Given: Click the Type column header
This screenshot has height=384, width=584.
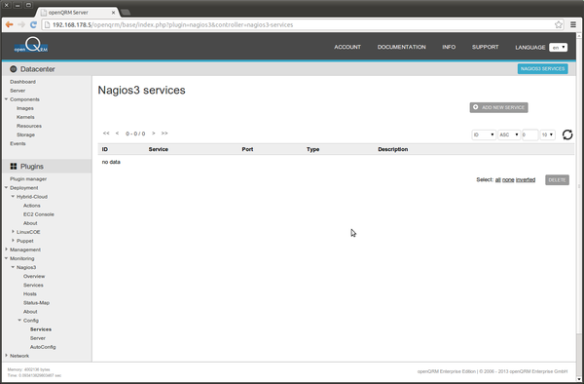Looking at the screenshot, I should click(x=312, y=149).
